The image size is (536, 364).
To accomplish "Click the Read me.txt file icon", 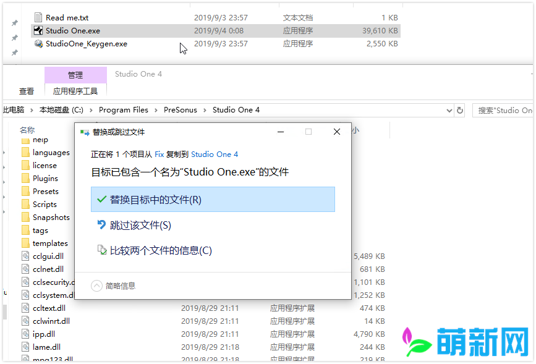I will pyautogui.click(x=38, y=17).
